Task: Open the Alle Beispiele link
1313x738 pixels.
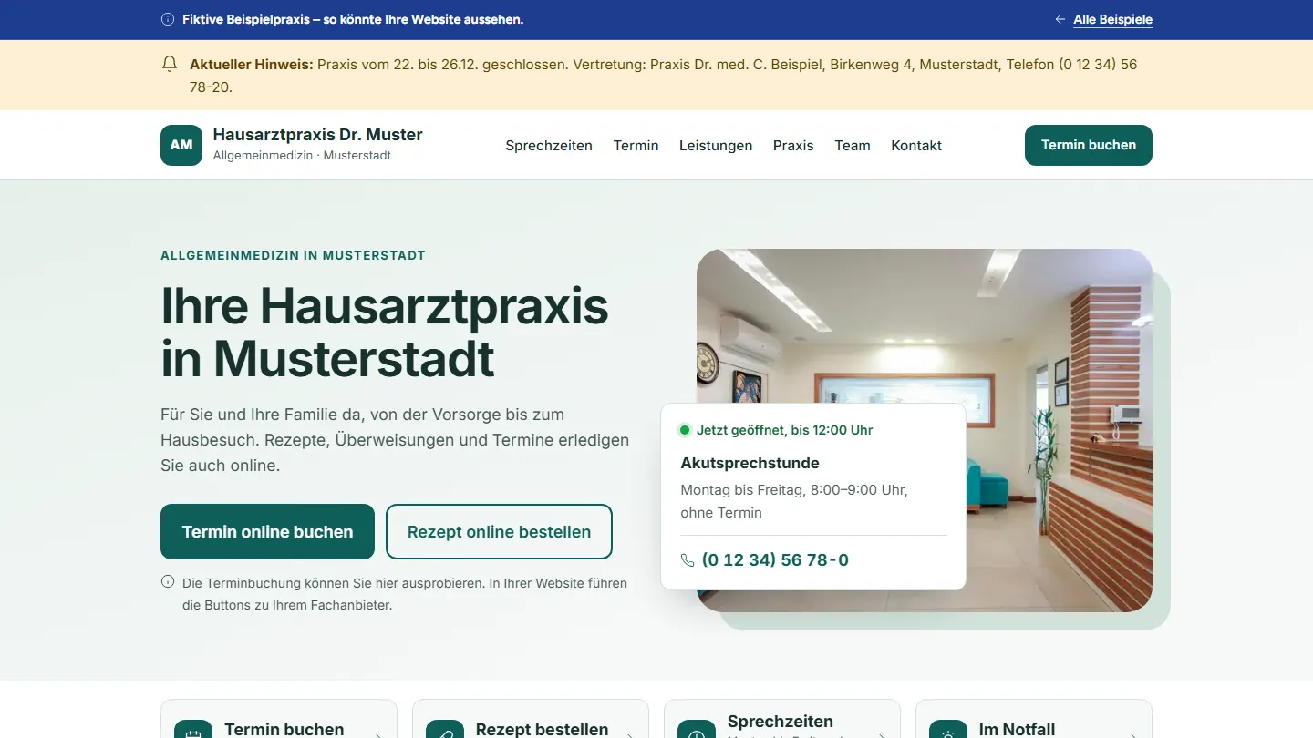Action: [1112, 19]
